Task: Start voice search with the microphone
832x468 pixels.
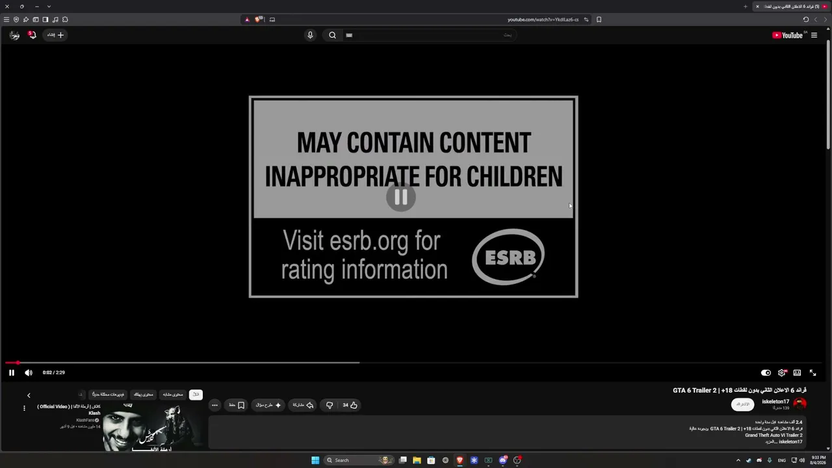Action: (310, 35)
